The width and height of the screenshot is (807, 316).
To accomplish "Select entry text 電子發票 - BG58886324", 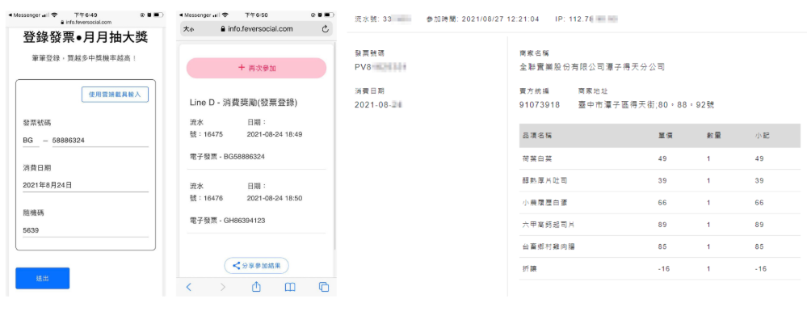I will coord(228,156).
